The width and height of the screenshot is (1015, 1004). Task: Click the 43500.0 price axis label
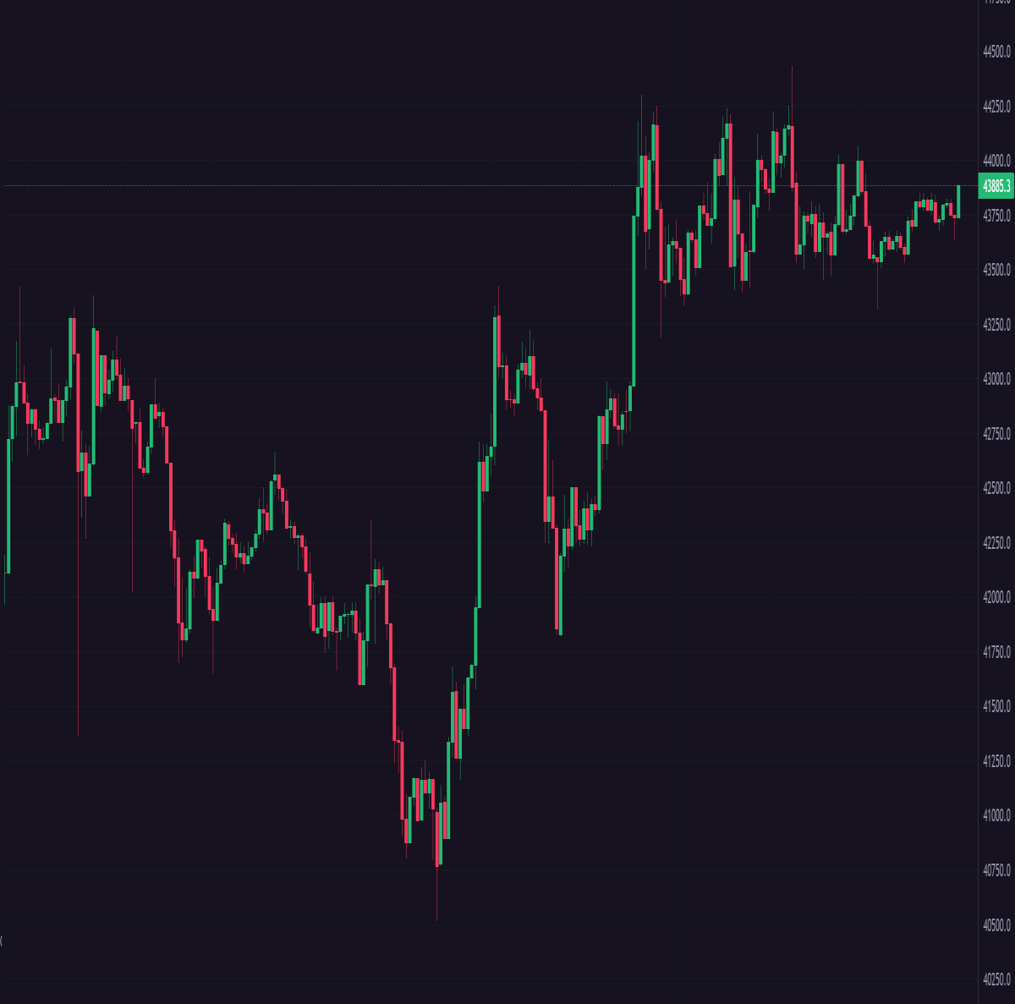(996, 270)
